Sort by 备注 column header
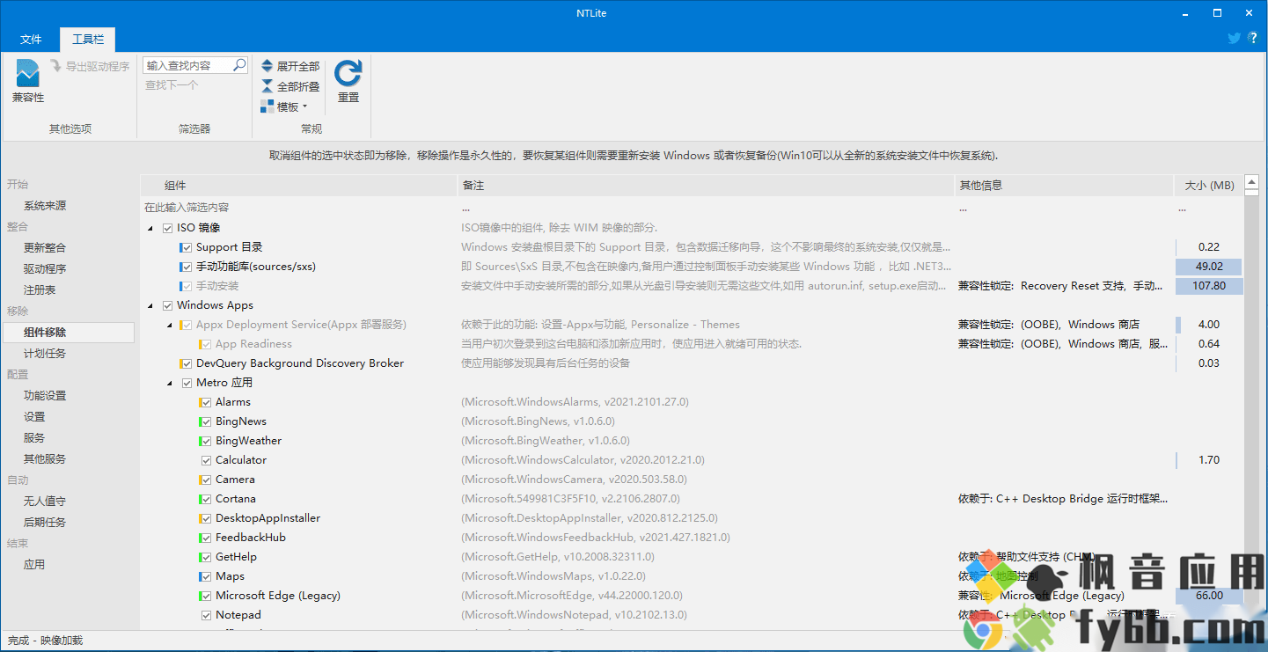1268x652 pixels. [707, 186]
